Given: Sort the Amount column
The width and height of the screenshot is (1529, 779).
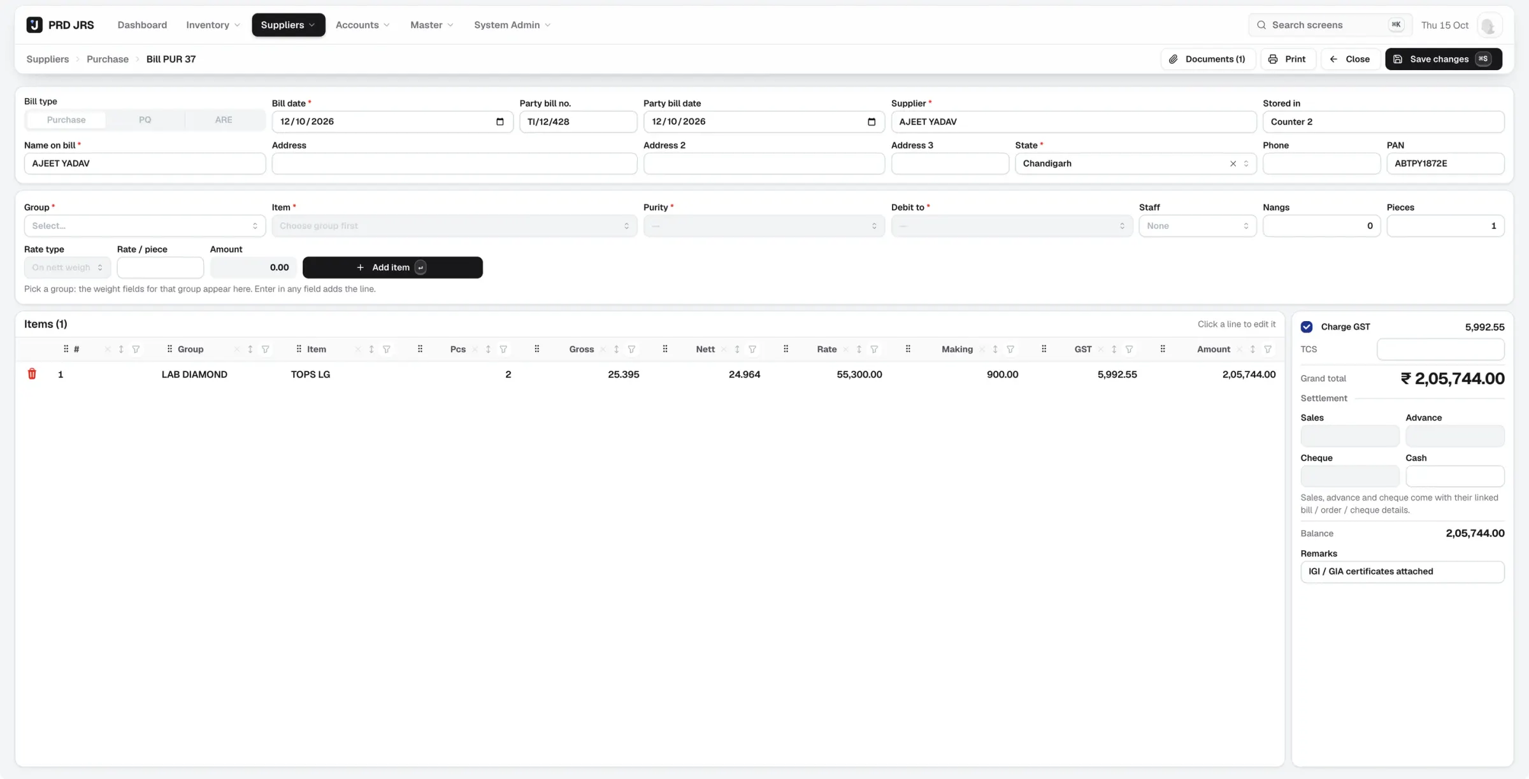Looking at the screenshot, I should tap(1253, 349).
